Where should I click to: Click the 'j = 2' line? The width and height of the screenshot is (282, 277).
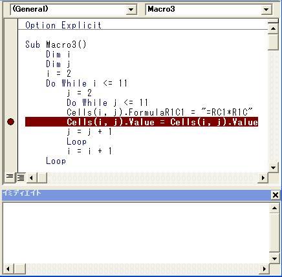[80, 93]
